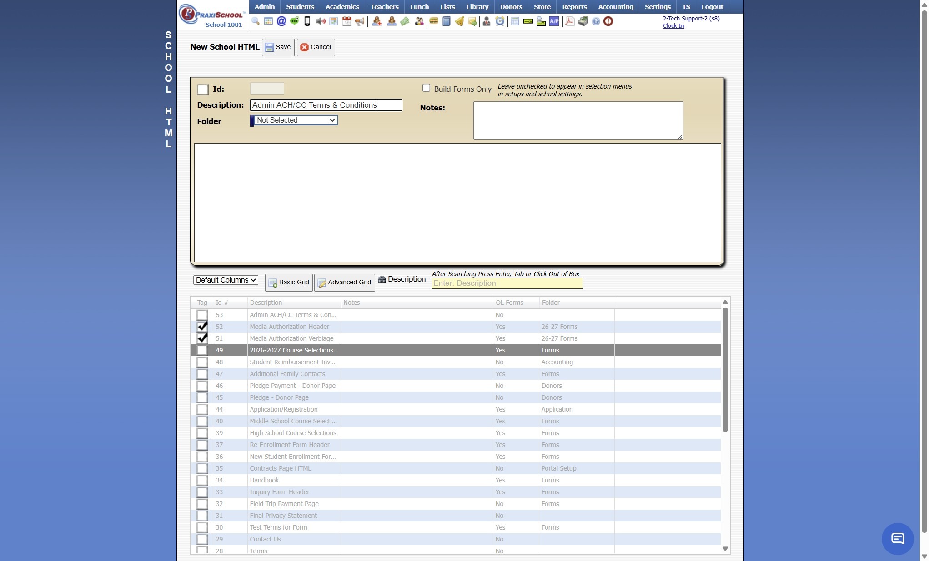Untag Media Authorization Header row checkbox
Image resolution: width=929 pixels, height=561 pixels.
pyautogui.click(x=202, y=327)
